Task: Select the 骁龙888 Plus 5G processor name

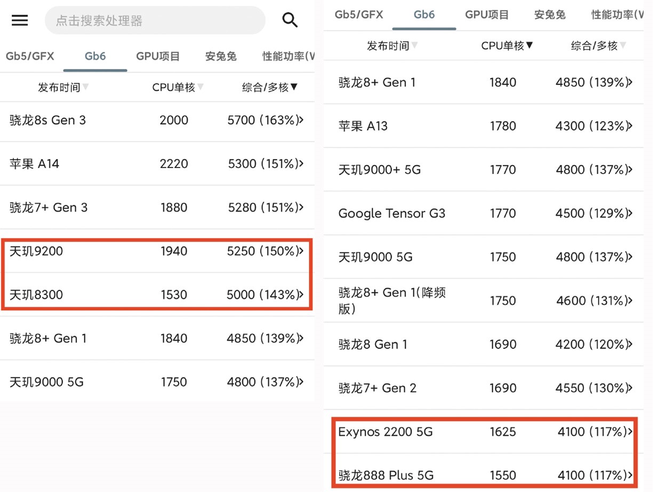Action: click(386, 475)
